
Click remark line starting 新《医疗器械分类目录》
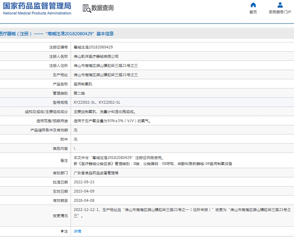153,164
